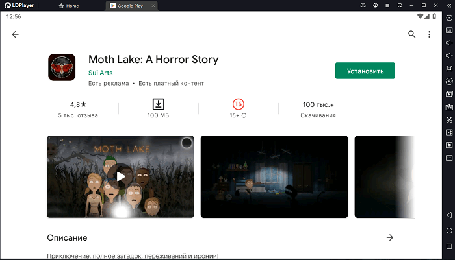The width and height of the screenshot is (455, 260).
Task: Open Google Play search
Action: 411,34
